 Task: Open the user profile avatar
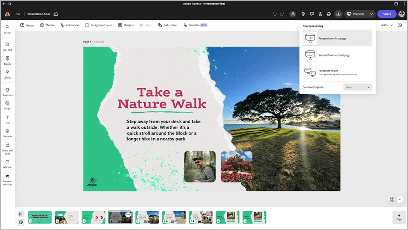pos(402,14)
